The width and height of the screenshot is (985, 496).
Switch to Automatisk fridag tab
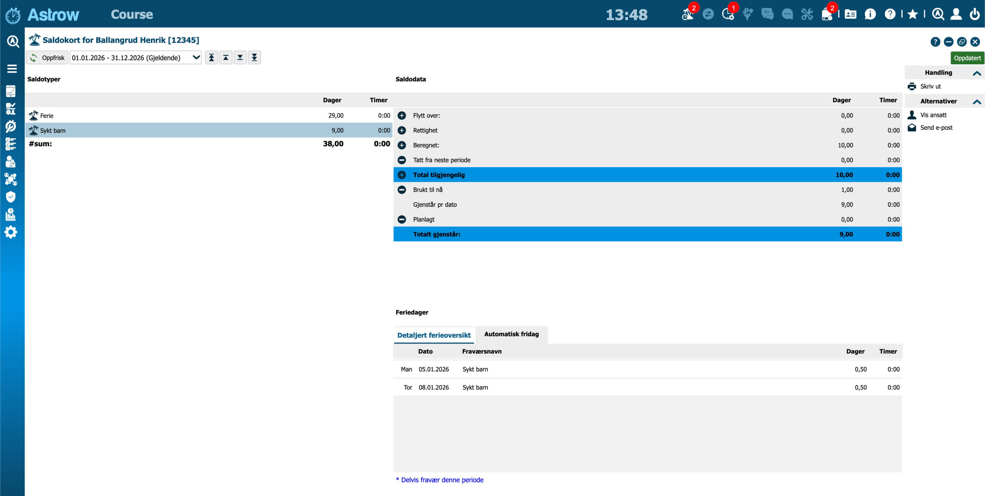(511, 334)
